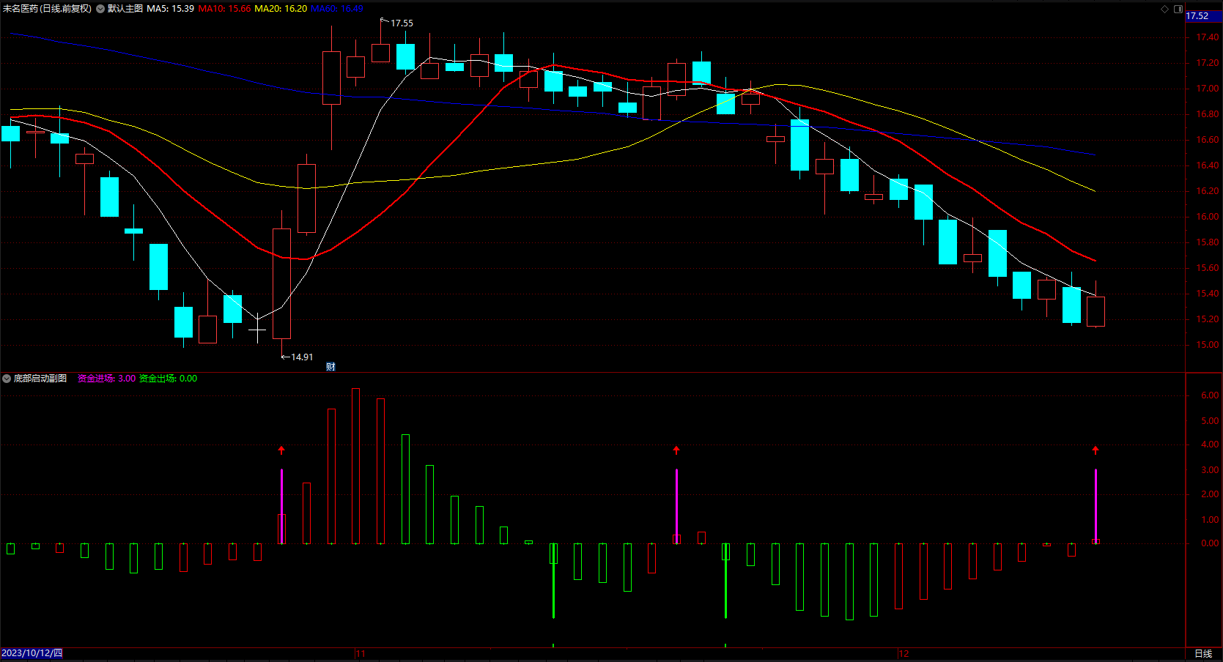This screenshot has width=1223, height=662.
Task: Click the 0.00 label on sub-chart axis
Action: click(1210, 543)
